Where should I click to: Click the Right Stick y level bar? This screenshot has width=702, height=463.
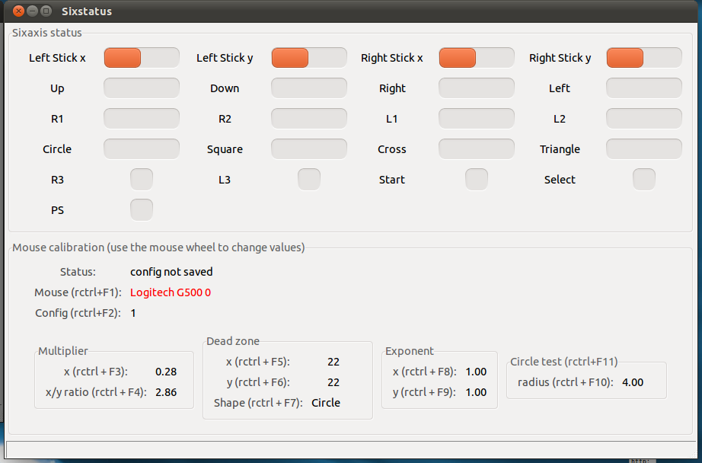(x=644, y=58)
